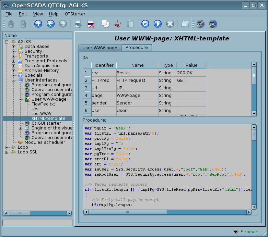Click the Up navigation arrow icon
The width and height of the screenshot is (268, 237).
38,24
